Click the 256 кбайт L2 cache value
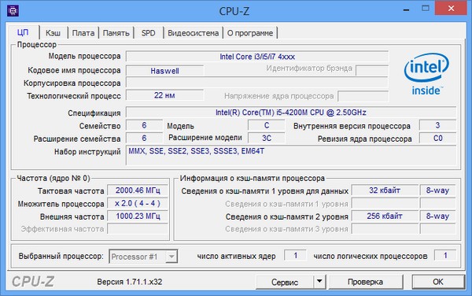 coord(385,216)
